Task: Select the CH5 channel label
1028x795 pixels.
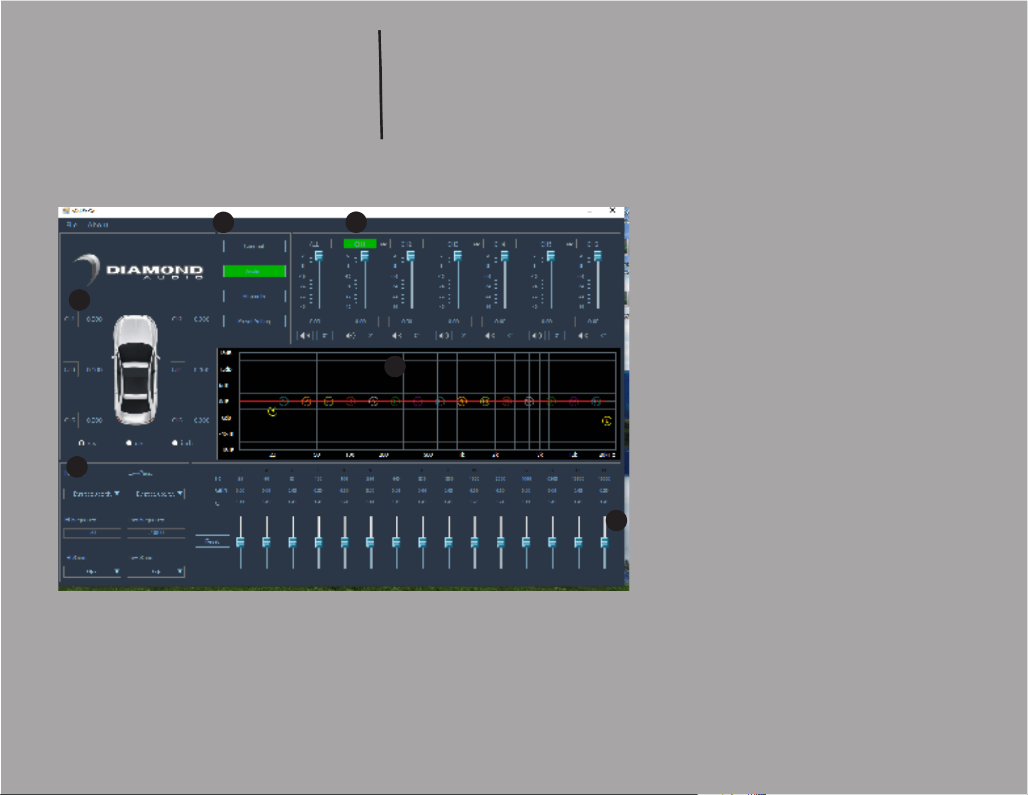Action: 546,244
